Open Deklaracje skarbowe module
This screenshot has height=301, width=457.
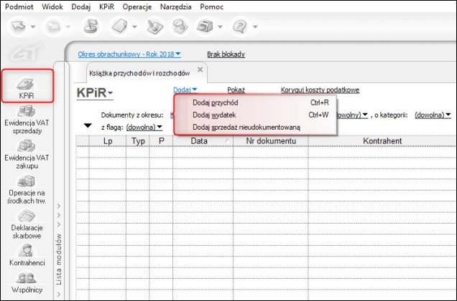(x=27, y=224)
